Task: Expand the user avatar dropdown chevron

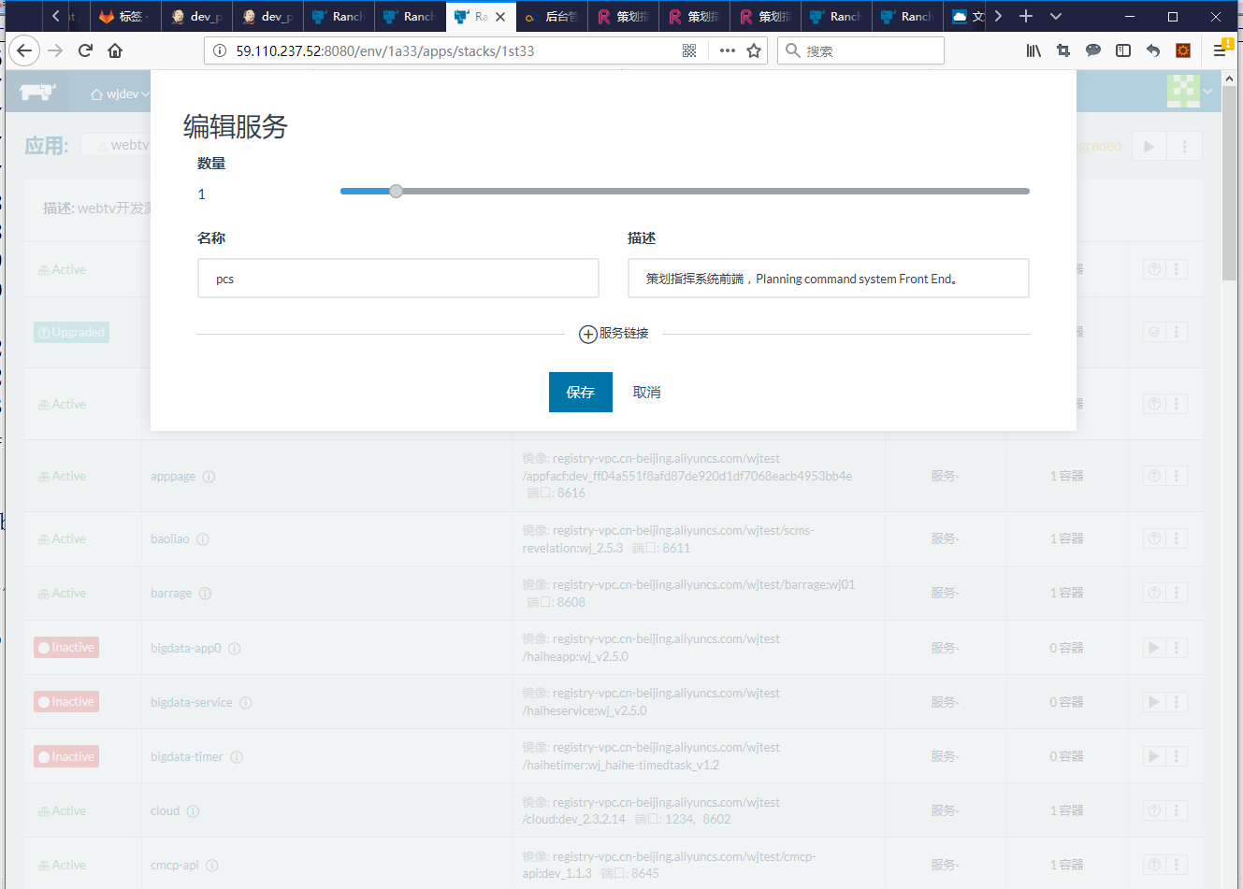Action: pos(1207,92)
